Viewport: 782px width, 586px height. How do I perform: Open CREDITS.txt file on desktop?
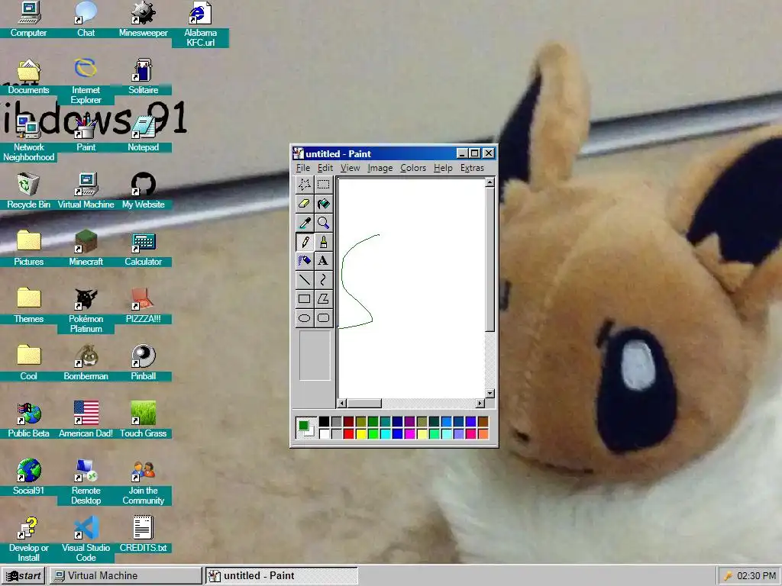pos(143,533)
